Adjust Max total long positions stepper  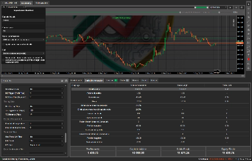point(62,124)
